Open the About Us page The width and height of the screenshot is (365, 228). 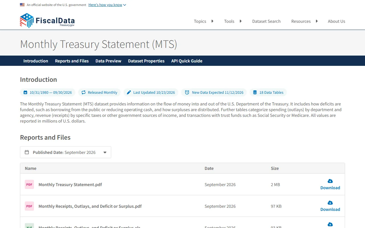(x=336, y=21)
